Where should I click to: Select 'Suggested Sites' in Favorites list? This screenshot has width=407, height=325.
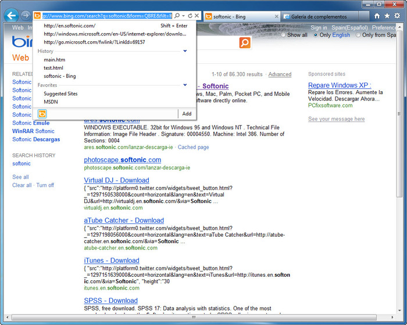(x=60, y=94)
